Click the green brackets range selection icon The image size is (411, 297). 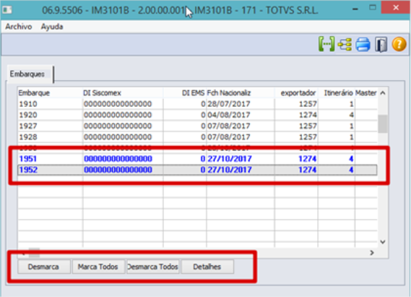[x=326, y=44]
